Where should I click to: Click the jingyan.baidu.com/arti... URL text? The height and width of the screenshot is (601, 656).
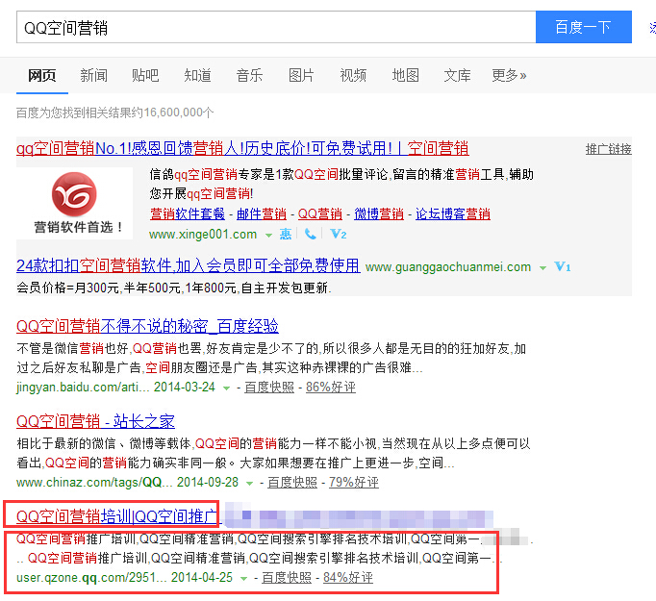click(83, 388)
